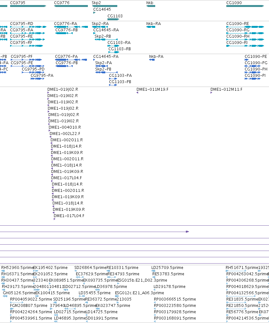Select EST SD26864.5prime

[x=90, y=268]
